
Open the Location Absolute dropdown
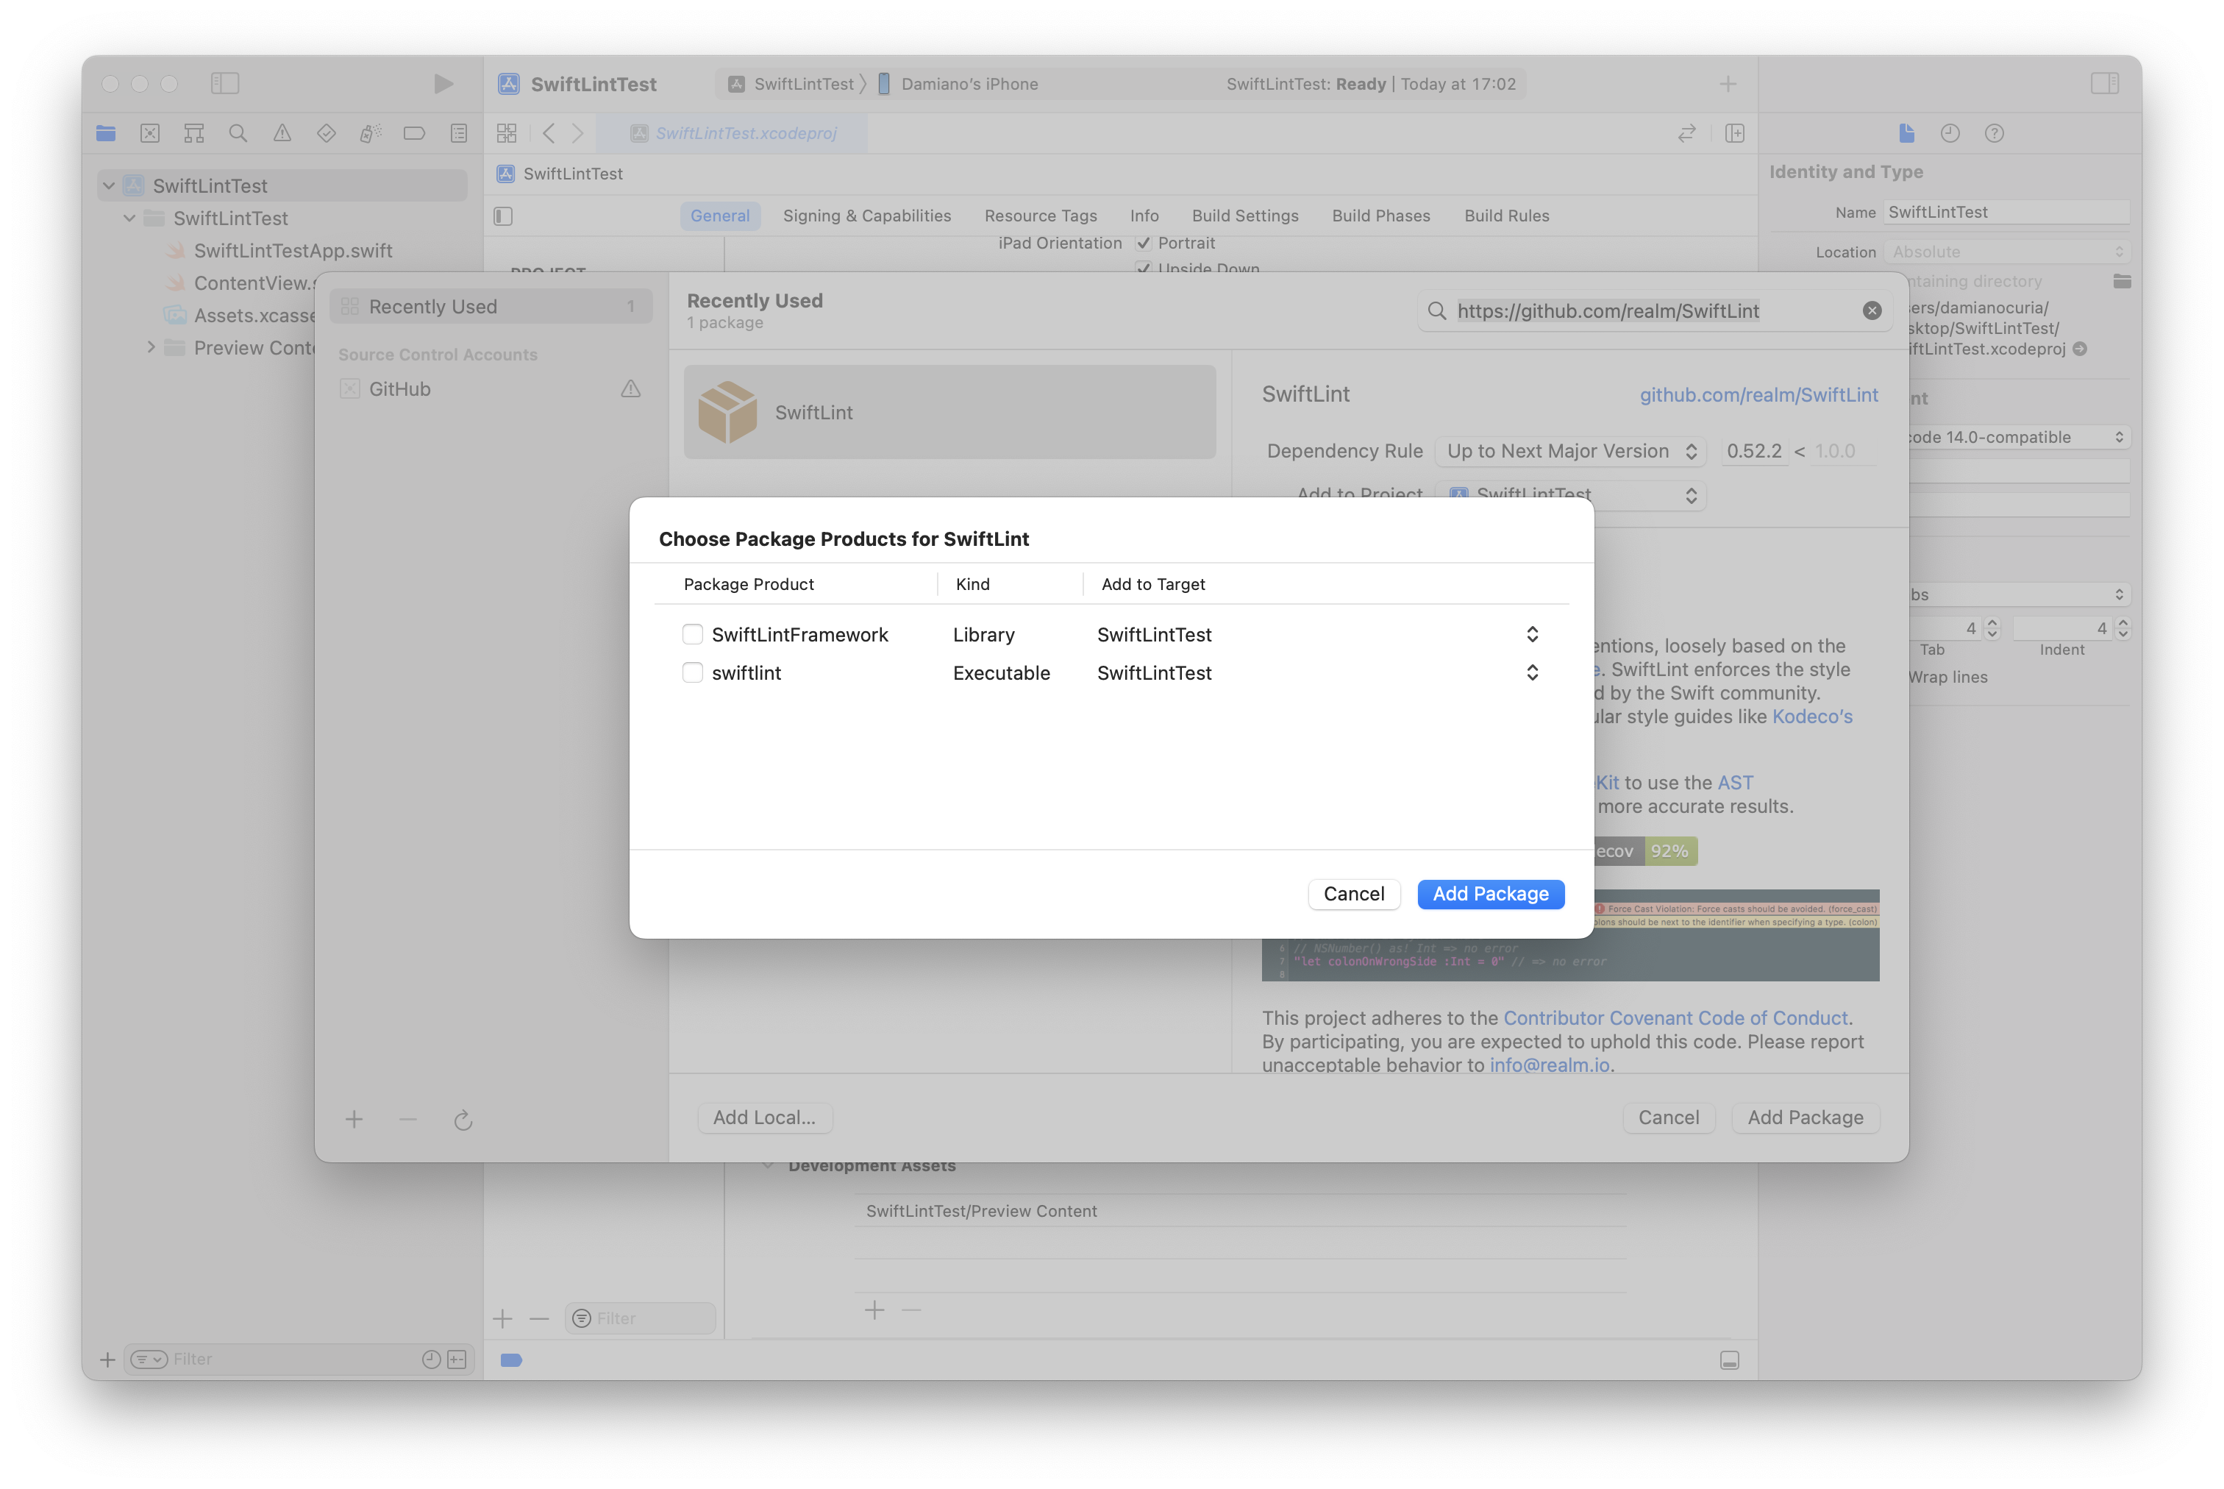tap(2006, 252)
